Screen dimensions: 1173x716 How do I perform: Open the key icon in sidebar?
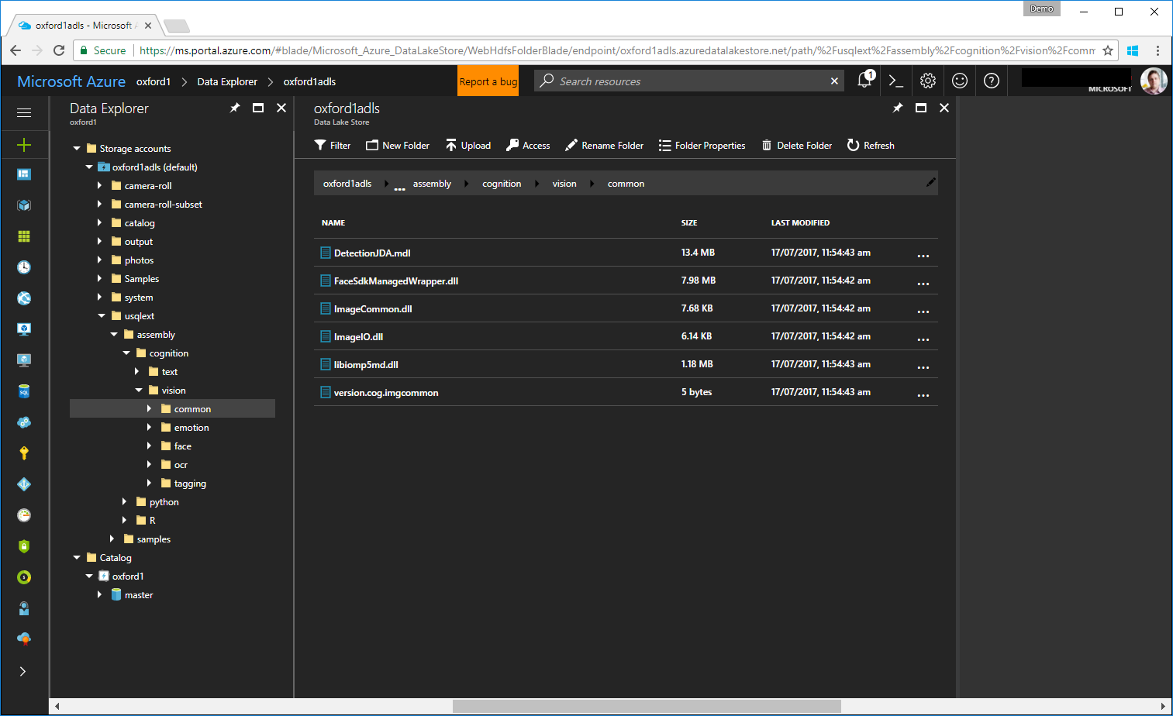24,453
